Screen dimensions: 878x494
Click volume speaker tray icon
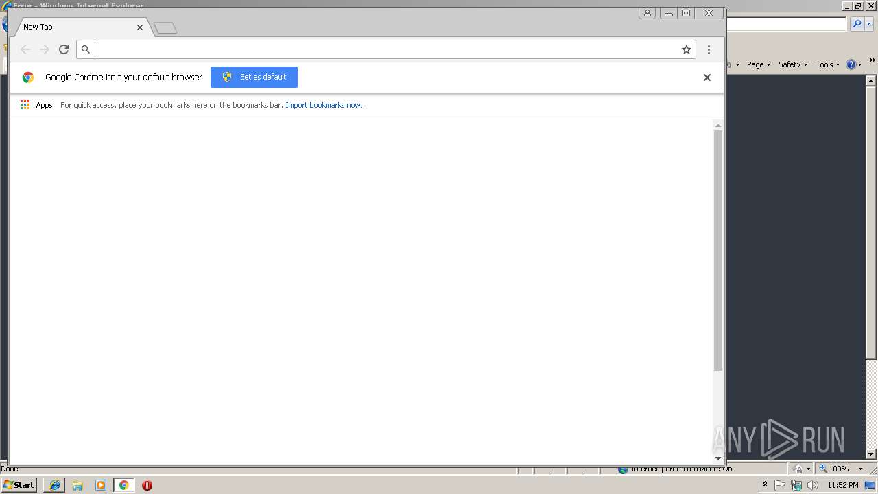(x=813, y=485)
